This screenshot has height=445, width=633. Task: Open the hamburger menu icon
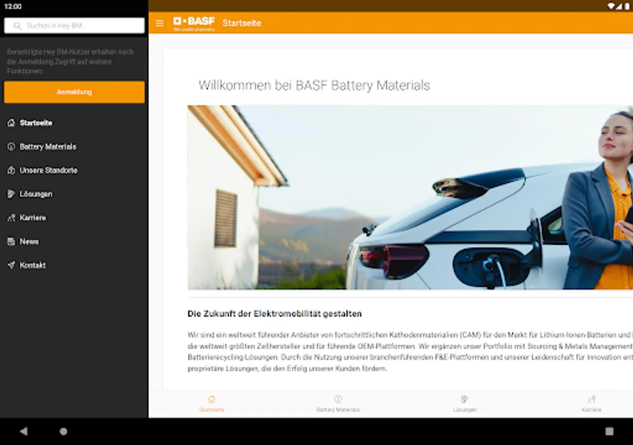[159, 23]
